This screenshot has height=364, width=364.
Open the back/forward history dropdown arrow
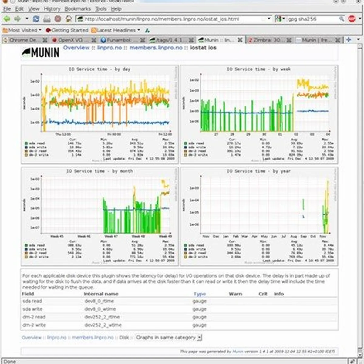(27, 19)
